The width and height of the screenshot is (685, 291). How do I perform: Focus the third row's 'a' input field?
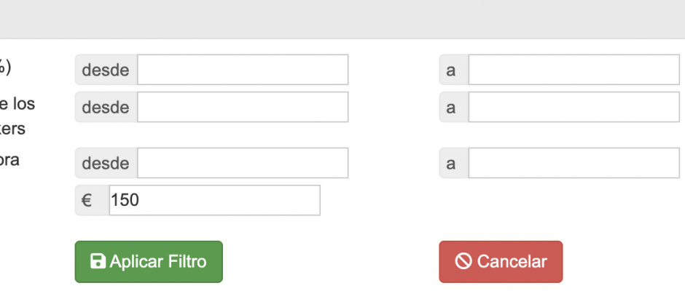[x=574, y=163]
